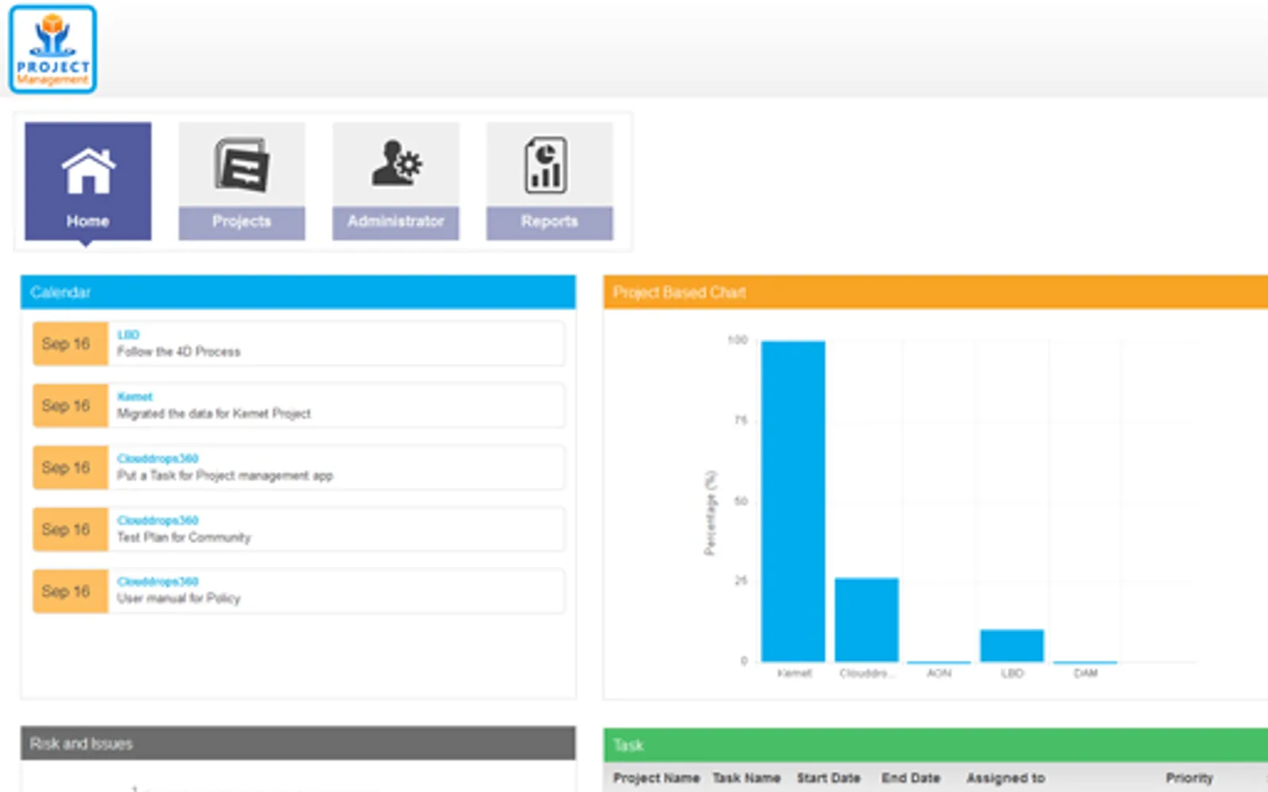Click the LBD bar in the chart
Image resolution: width=1268 pixels, height=792 pixels.
pyautogui.click(x=1012, y=645)
